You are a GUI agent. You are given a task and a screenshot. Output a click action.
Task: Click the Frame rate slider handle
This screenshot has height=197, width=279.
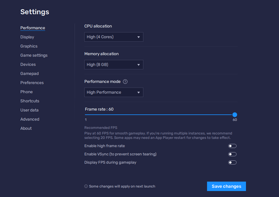click(235, 114)
